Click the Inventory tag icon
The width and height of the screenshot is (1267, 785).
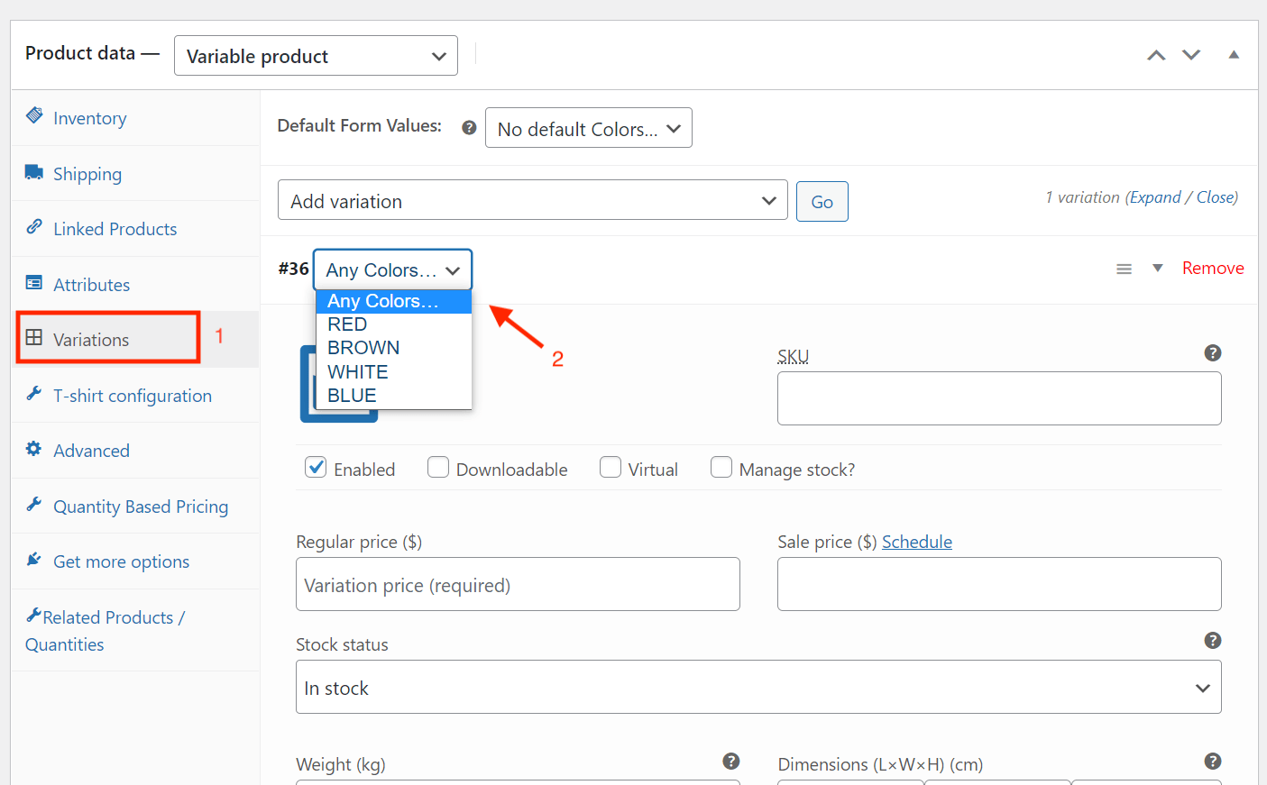34,115
